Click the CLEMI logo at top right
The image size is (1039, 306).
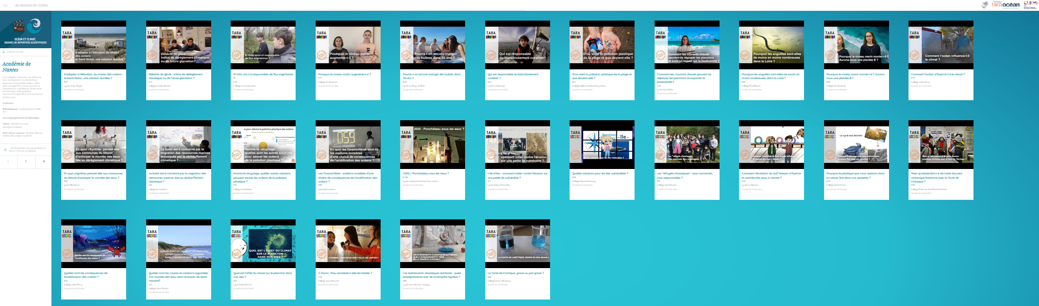pyautogui.click(x=1030, y=4)
